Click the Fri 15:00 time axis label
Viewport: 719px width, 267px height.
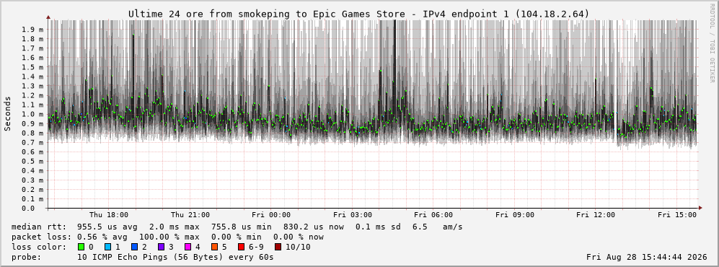point(677,215)
